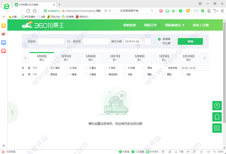Image resolution: width=226 pixels, height=154 pixels.
Task: Switch to mobile phone view icon
Action: [209, 11]
